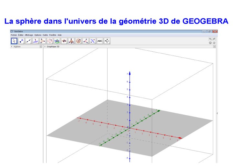Open the Fenêtre menu
The image size is (237, 167).
pos(53,35)
